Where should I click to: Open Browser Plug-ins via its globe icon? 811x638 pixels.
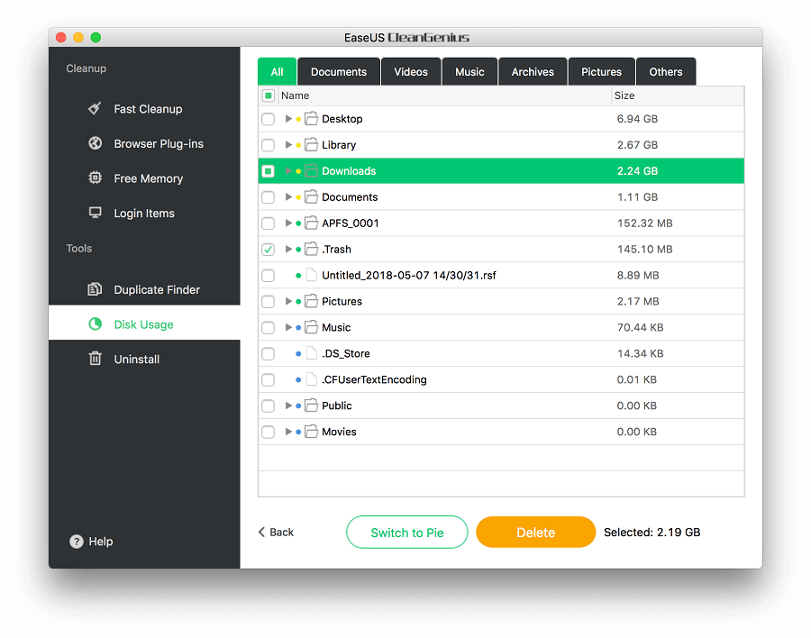[95, 144]
